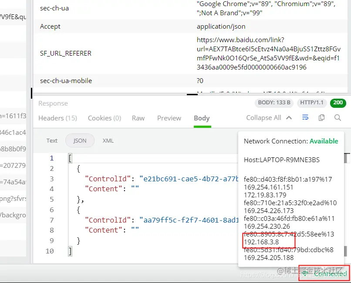The width and height of the screenshot is (351, 283).
Task: Select IP address 169.254.205.188
Action: [x=269, y=257]
